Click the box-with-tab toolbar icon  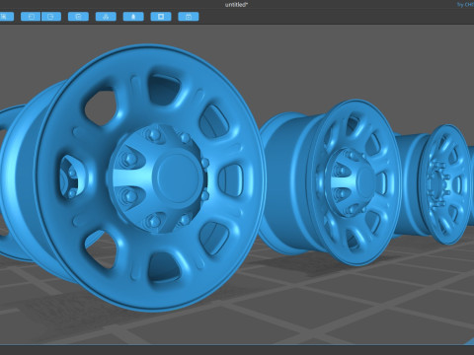(x=189, y=17)
